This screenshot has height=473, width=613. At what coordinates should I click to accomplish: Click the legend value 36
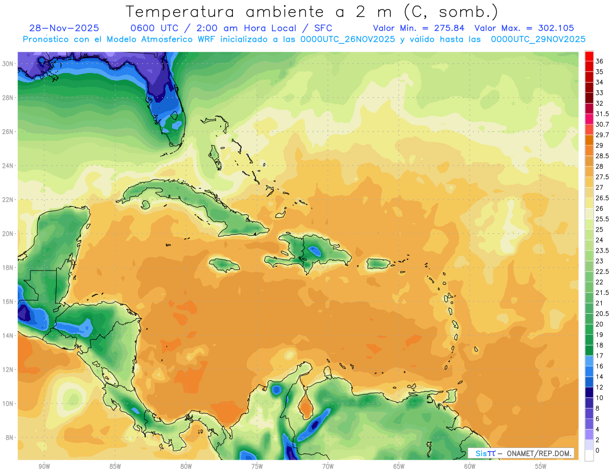pyautogui.click(x=600, y=61)
